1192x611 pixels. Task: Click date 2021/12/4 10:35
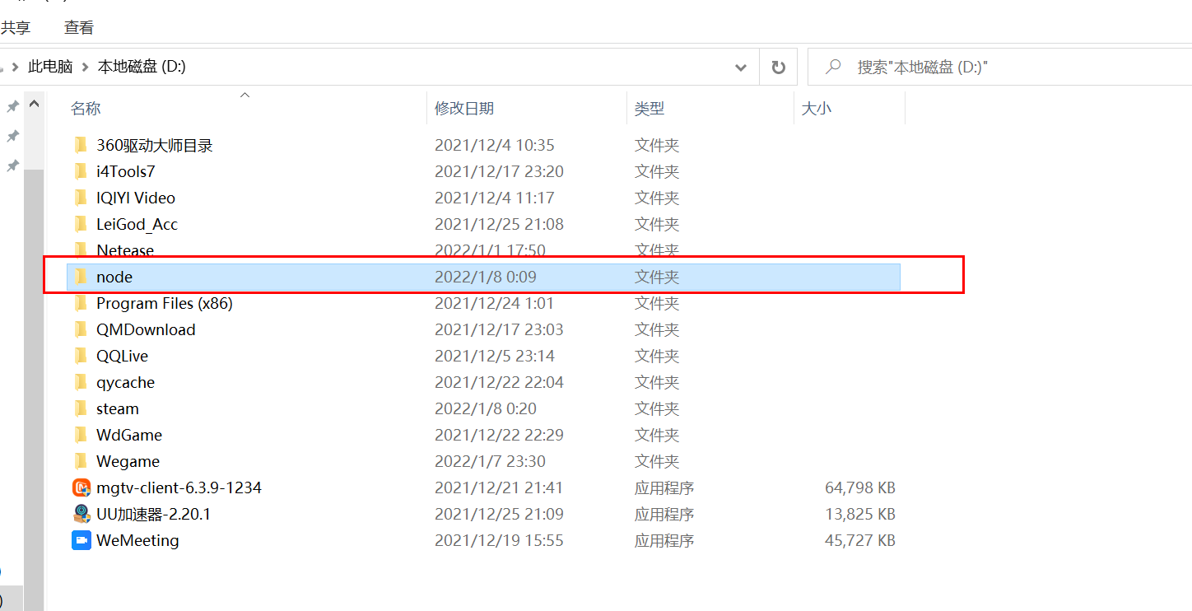coord(495,145)
